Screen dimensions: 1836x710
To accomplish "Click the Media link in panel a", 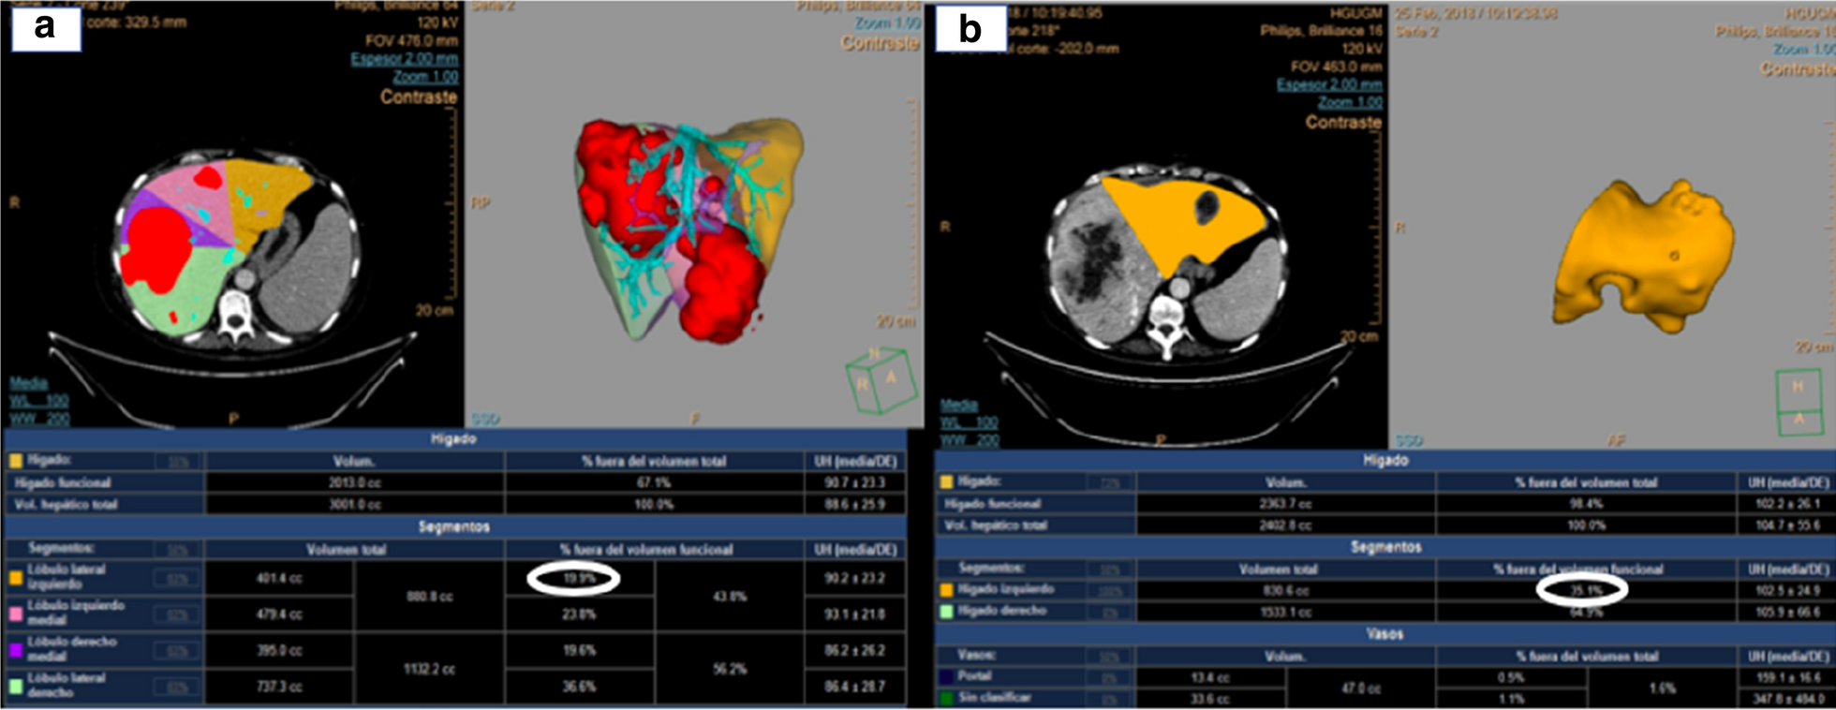I will pyautogui.click(x=28, y=382).
